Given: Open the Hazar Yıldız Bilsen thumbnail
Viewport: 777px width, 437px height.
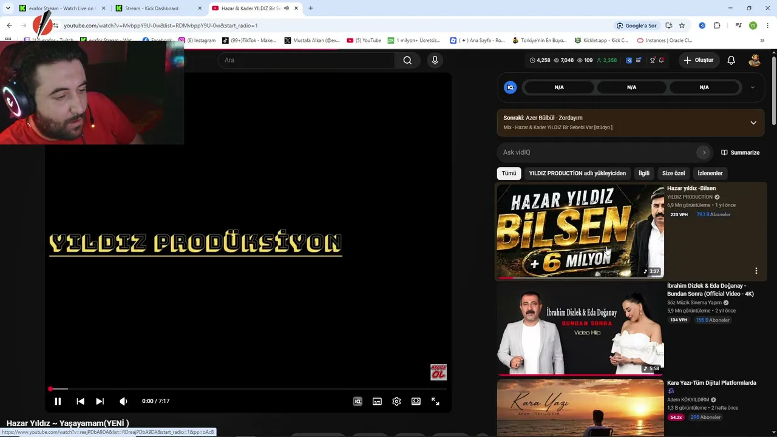Looking at the screenshot, I should [580, 231].
